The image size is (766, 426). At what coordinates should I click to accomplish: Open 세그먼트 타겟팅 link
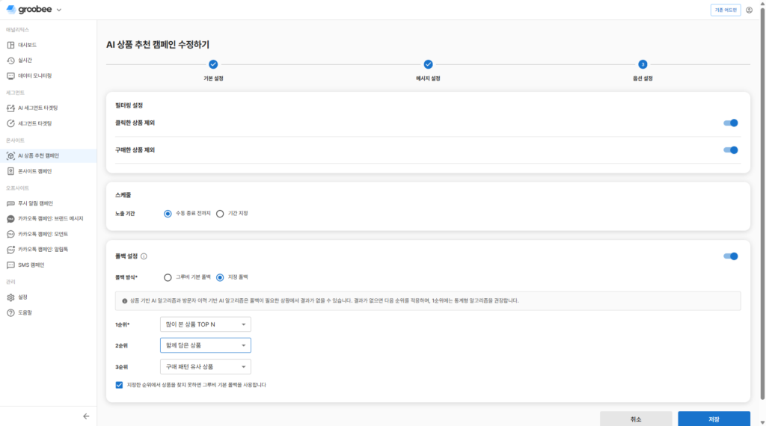[x=49, y=123]
